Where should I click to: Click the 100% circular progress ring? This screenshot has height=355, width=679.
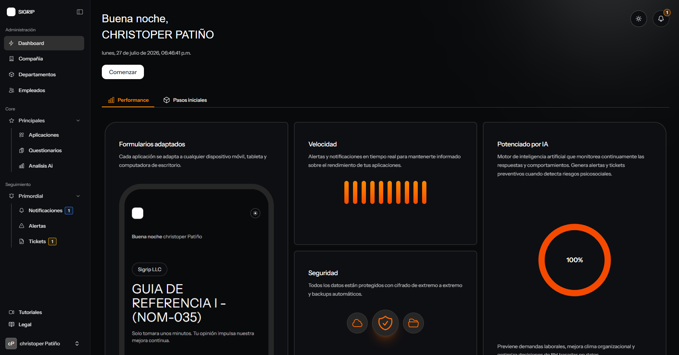click(575, 260)
